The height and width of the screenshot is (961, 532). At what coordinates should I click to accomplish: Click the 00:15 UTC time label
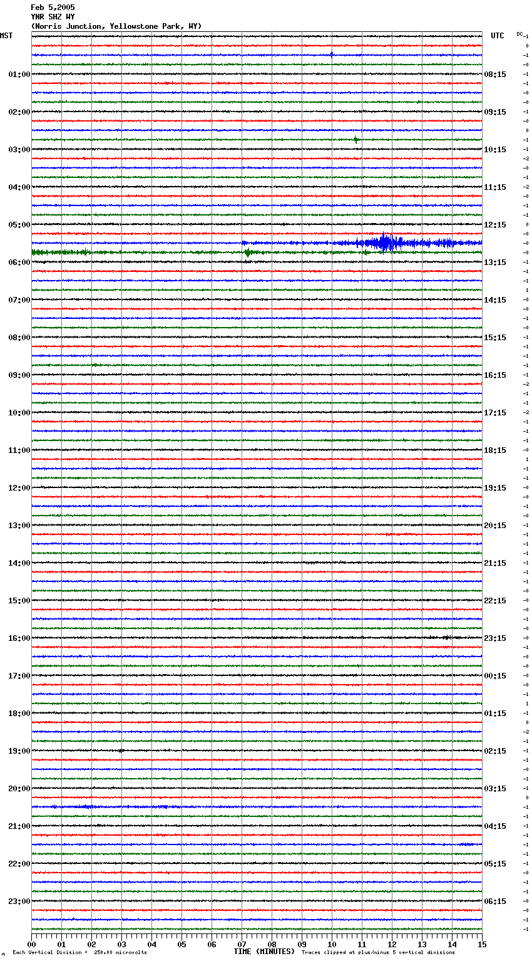click(x=495, y=676)
